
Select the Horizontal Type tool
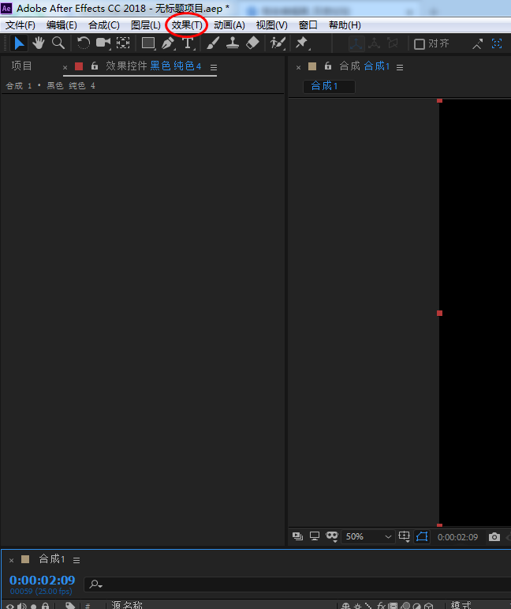188,43
